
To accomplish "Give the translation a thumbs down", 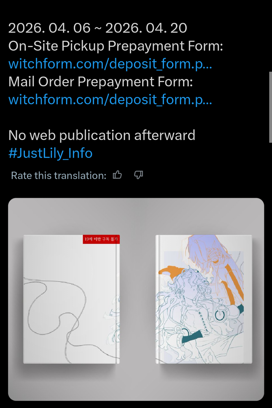I will click(x=138, y=175).
